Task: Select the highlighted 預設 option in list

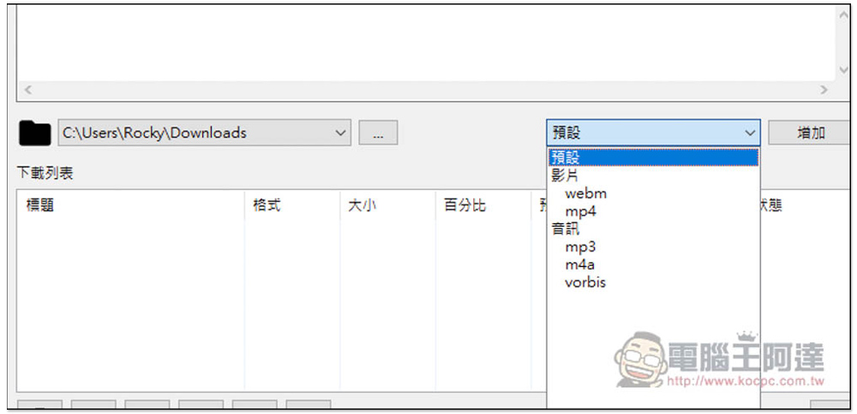Action: click(x=653, y=157)
